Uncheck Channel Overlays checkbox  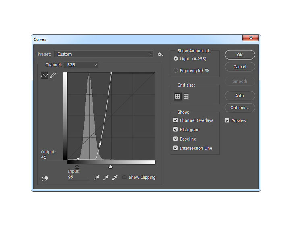176,120
